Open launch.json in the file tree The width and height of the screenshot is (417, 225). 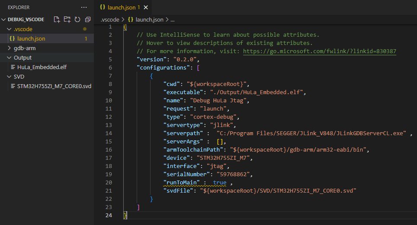tap(47, 38)
